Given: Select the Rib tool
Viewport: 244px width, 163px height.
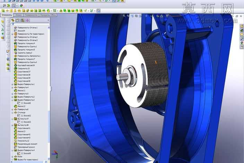Looking at the screenshot, I should pos(61,11).
